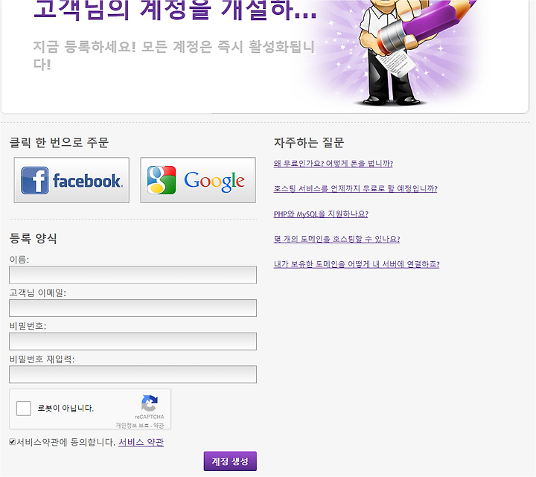Image resolution: width=536 pixels, height=477 pixels.
Task: Click the reCAPTCHA logo icon
Action: pos(150,403)
